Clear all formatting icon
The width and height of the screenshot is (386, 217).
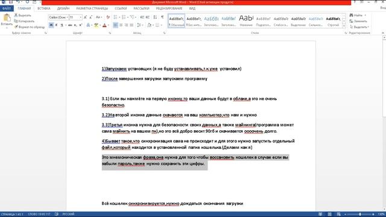pyautogui.click(x=108, y=17)
